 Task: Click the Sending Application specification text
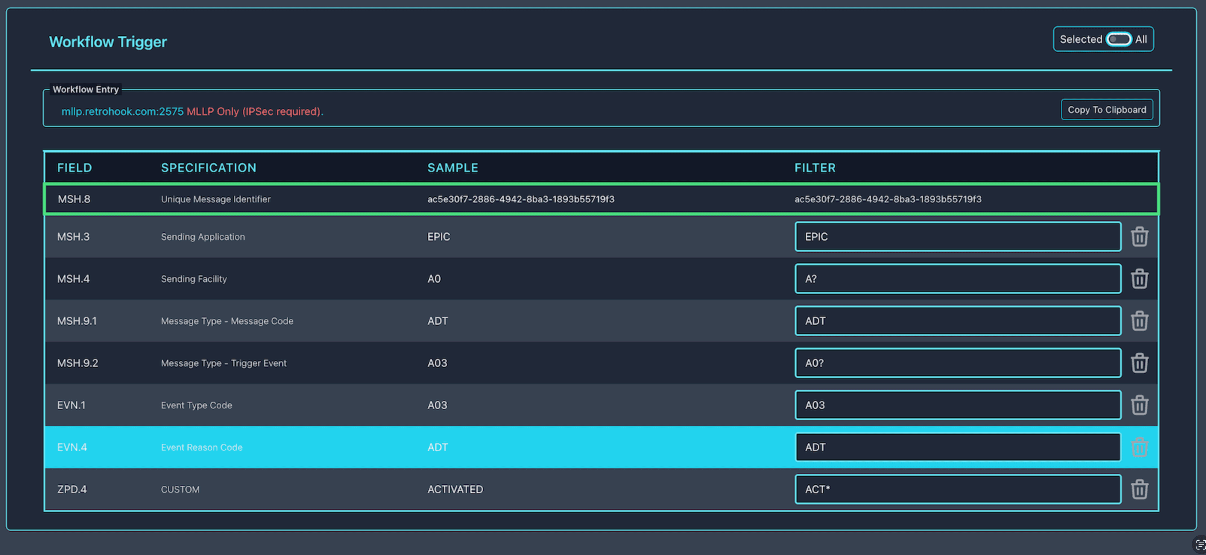pyautogui.click(x=203, y=237)
